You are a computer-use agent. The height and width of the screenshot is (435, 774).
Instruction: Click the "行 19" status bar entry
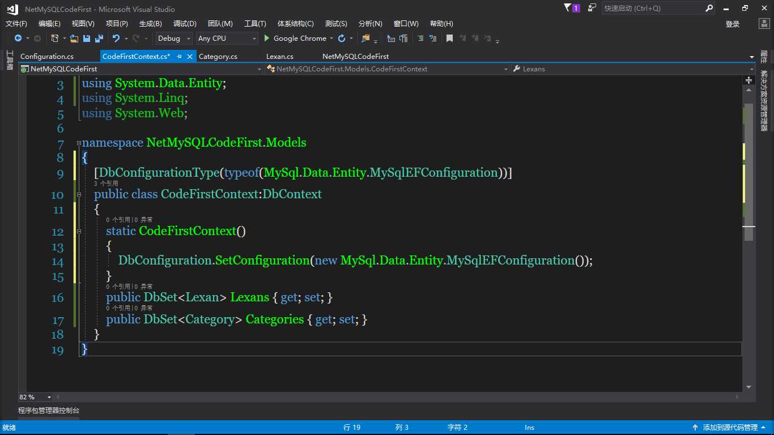352,428
